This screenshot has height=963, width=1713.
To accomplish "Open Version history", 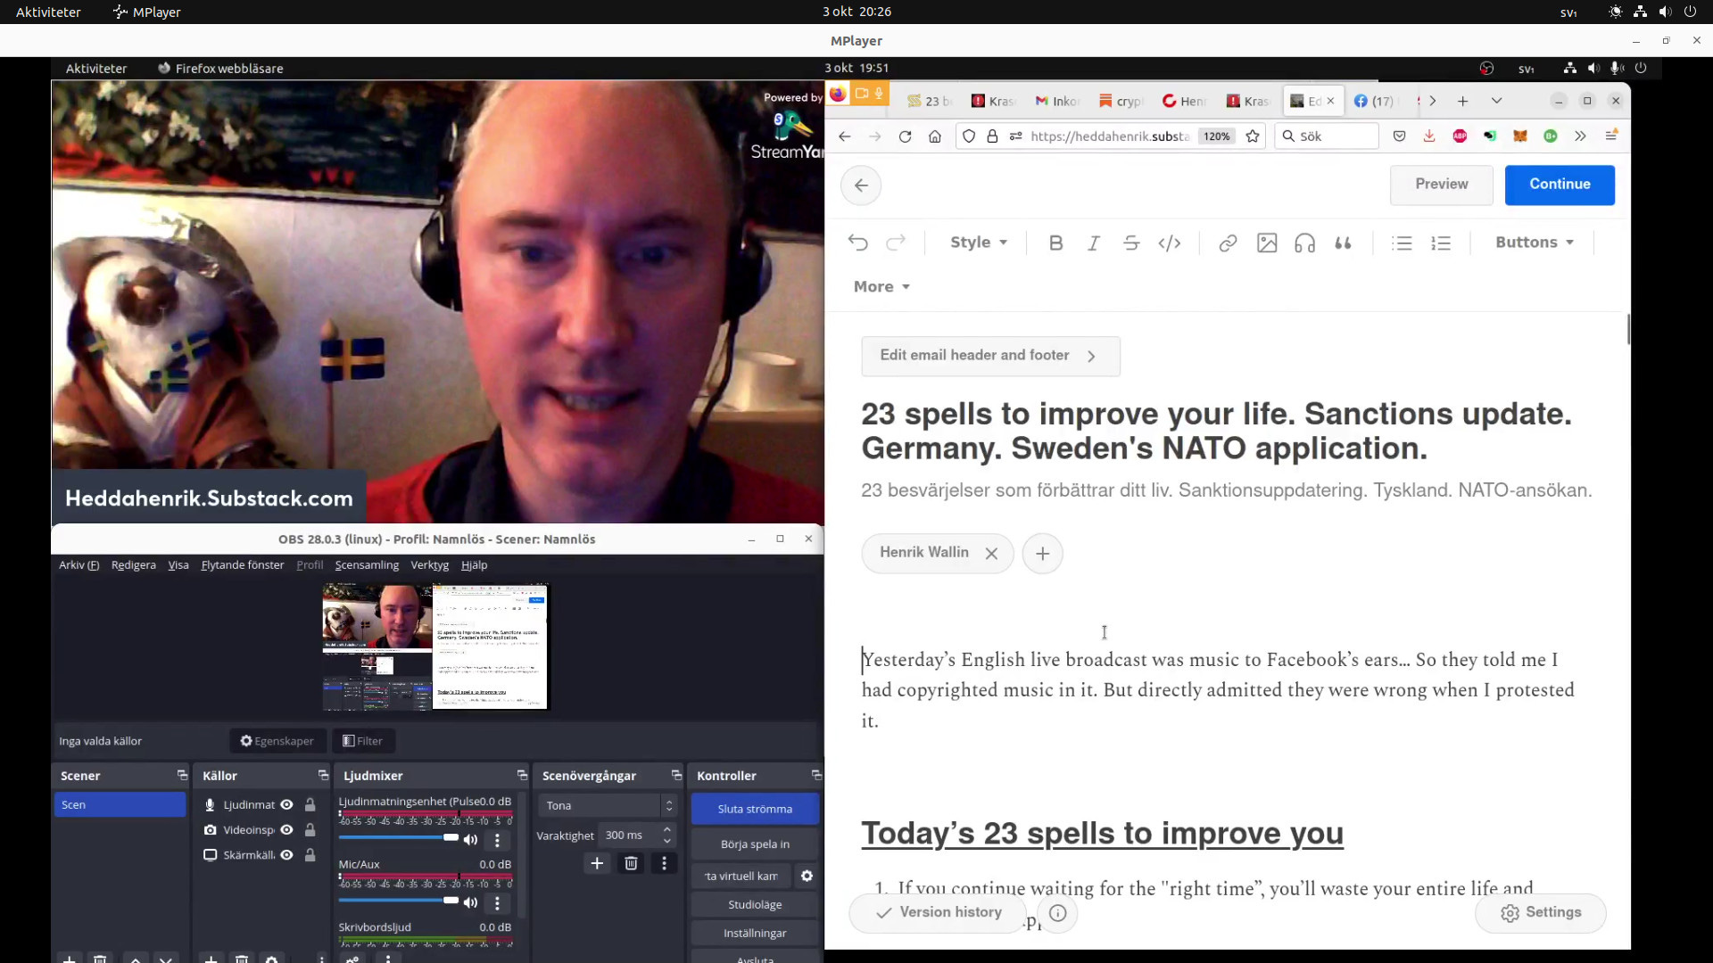I will (938, 913).
